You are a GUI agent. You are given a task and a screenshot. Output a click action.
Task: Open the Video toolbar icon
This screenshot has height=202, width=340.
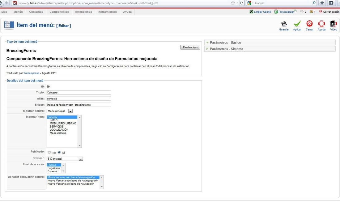tap(333, 23)
